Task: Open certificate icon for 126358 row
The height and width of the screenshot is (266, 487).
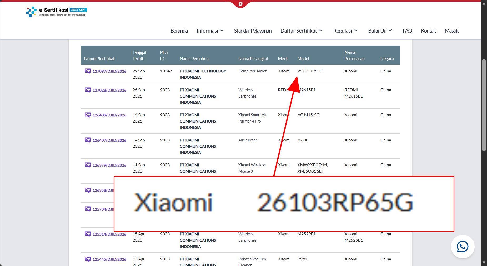Action: (x=88, y=190)
